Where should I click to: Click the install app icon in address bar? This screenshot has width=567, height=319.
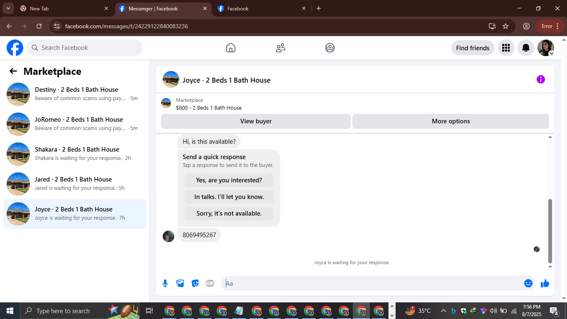pyautogui.click(x=492, y=26)
